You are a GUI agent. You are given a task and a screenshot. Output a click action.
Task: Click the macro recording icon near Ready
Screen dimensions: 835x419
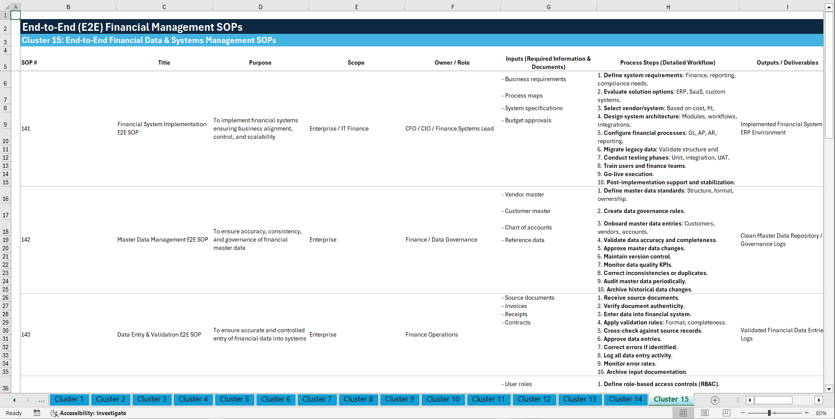pos(37,413)
